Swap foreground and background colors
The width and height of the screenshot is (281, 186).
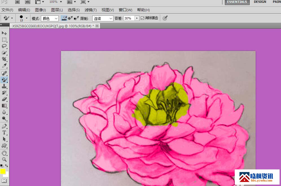point(6,166)
